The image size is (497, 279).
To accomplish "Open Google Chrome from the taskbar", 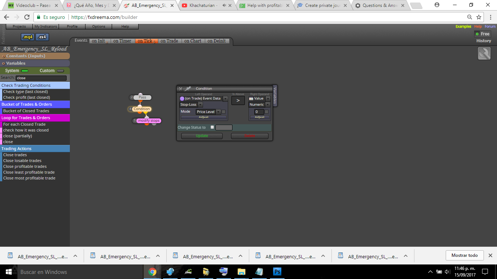I will 152,272.
